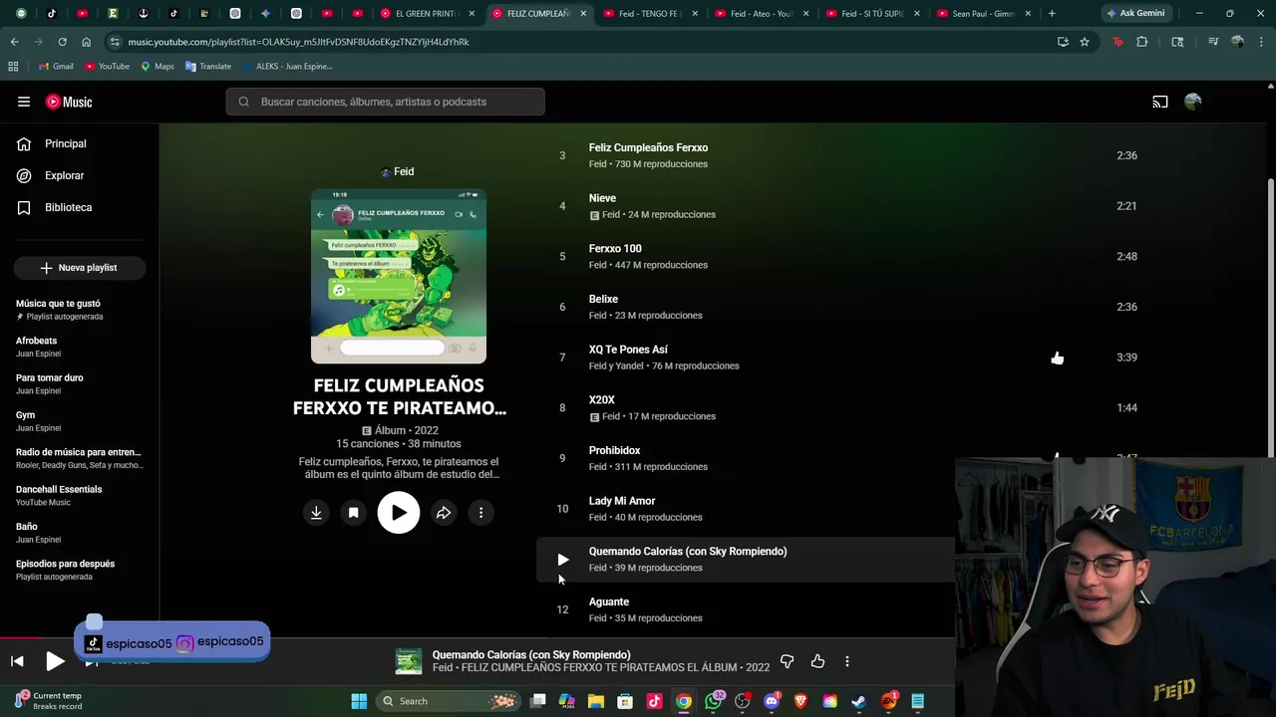This screenshot has width=1276, height=717.
Task: Select the track XQ Te Pones Así
Action: click(628, 350)
